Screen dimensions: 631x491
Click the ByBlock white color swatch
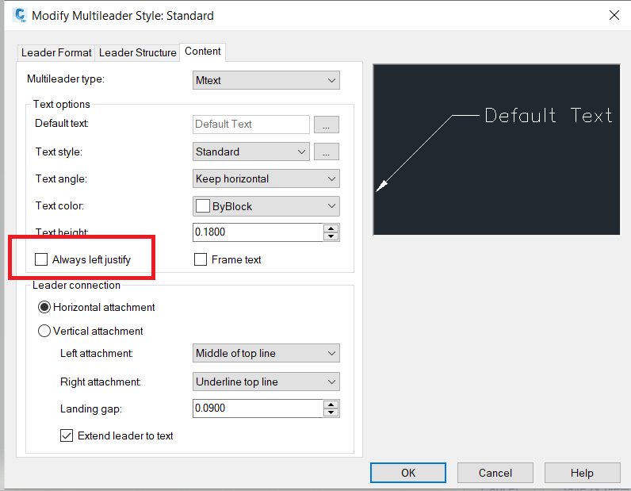coord(202,206)
